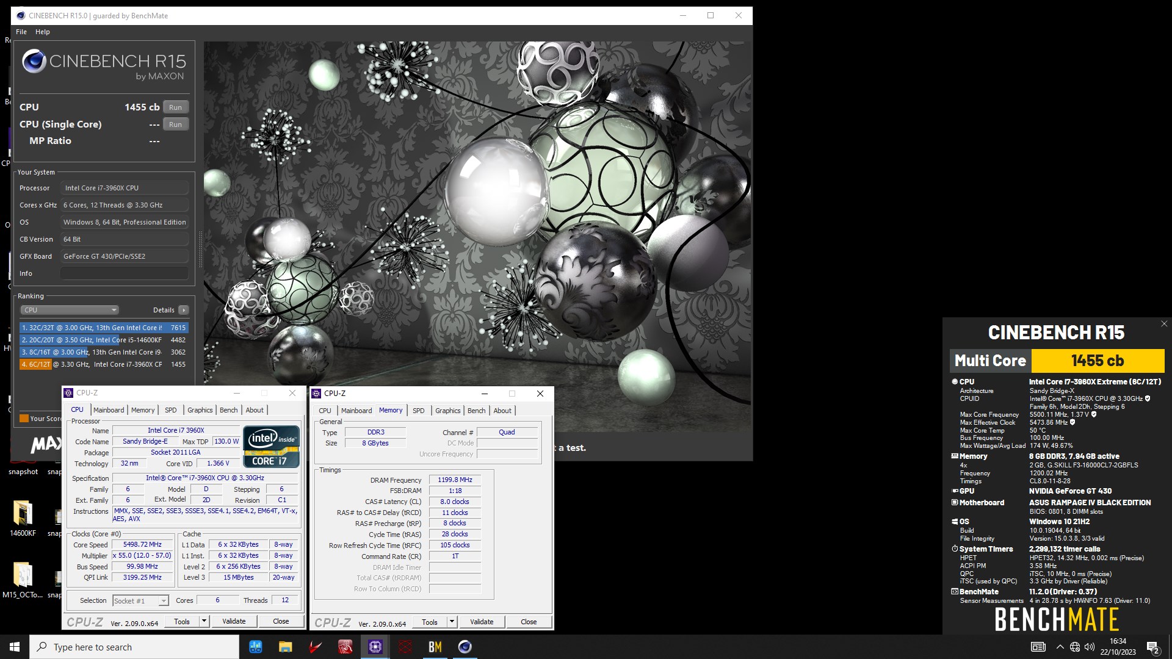Click the CPU-Z title bar icon of the CPU tab window

click(69, 393)
